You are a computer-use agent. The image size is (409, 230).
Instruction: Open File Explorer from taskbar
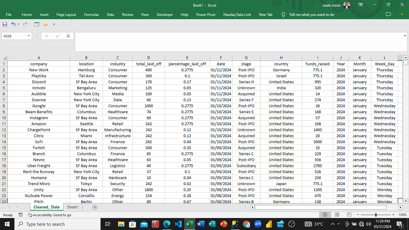point(121,224)
